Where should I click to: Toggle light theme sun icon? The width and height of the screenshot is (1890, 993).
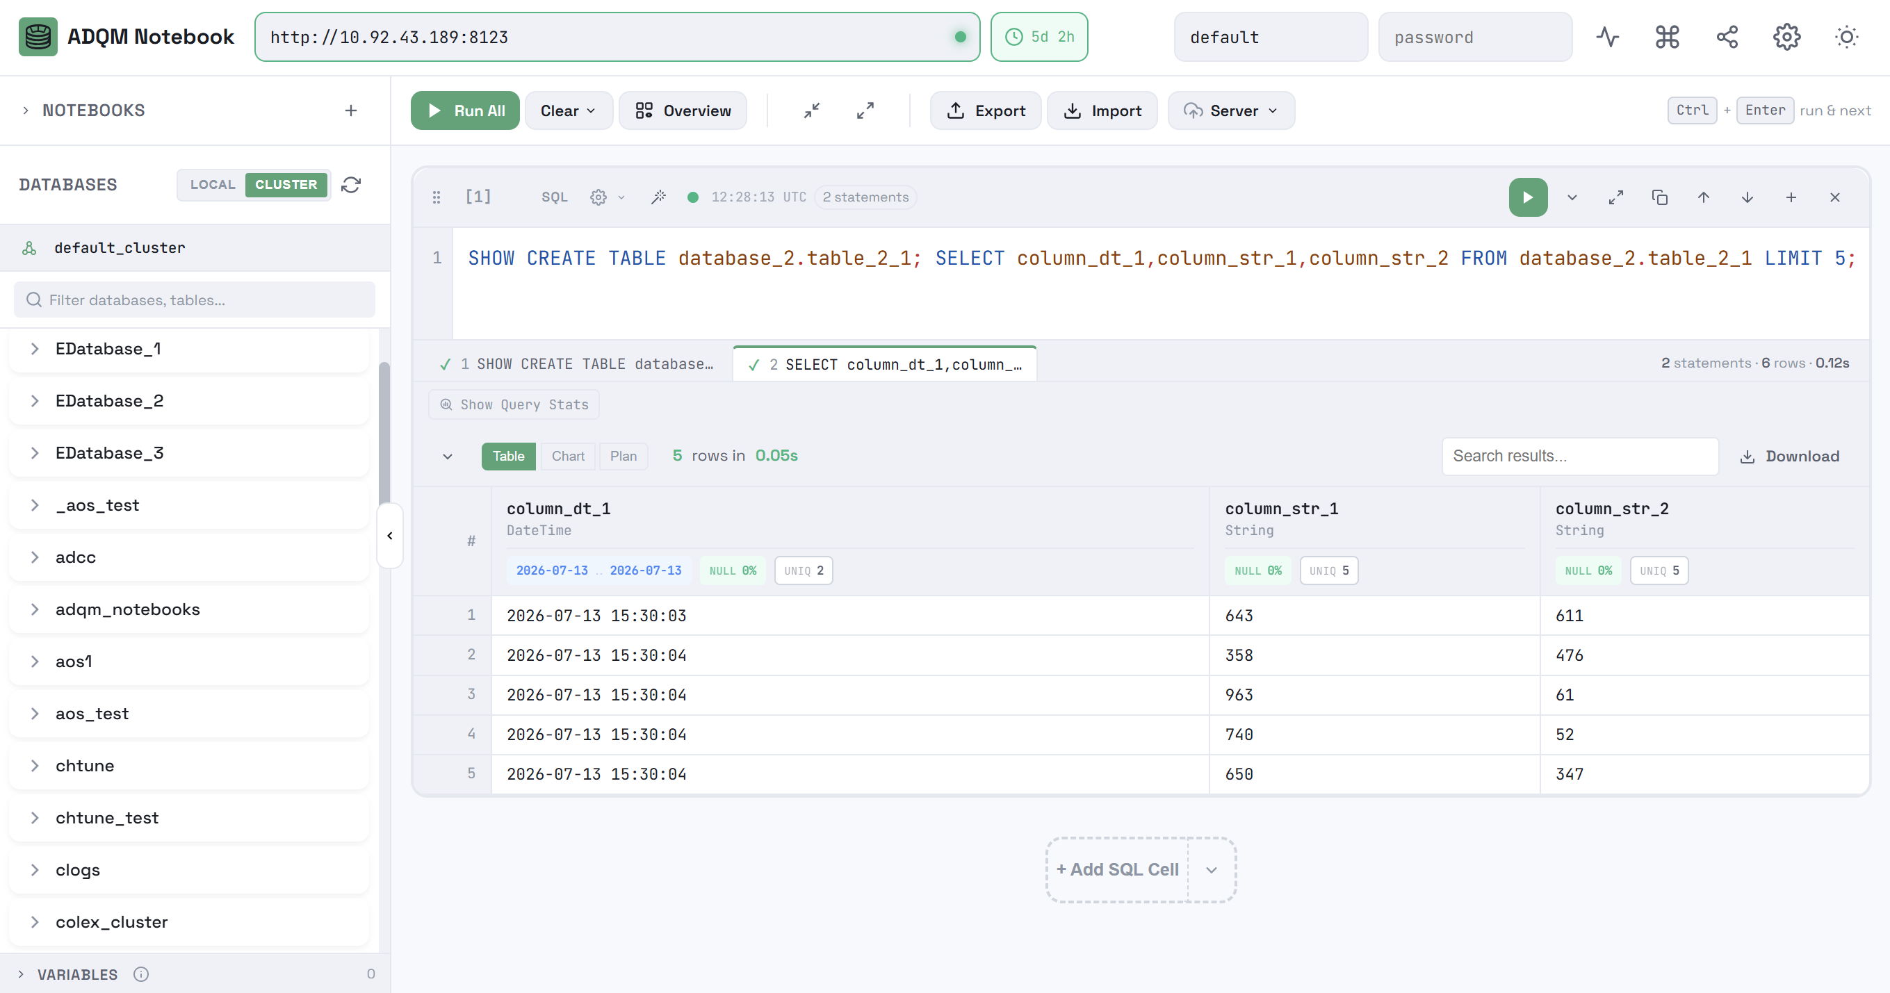click(x=1846, y=37)
